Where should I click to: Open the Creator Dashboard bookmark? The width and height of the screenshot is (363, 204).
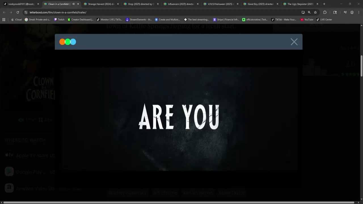[81, 20]
